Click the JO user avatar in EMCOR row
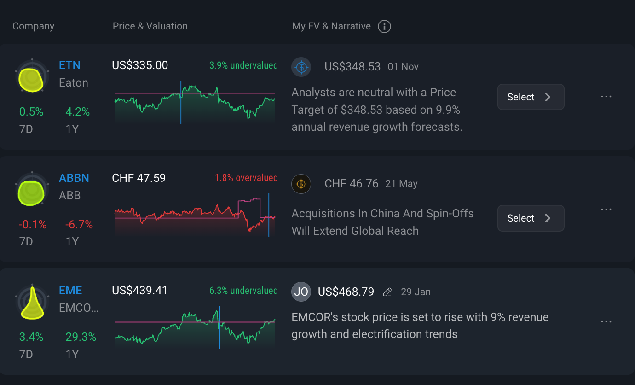 (301, 292)
